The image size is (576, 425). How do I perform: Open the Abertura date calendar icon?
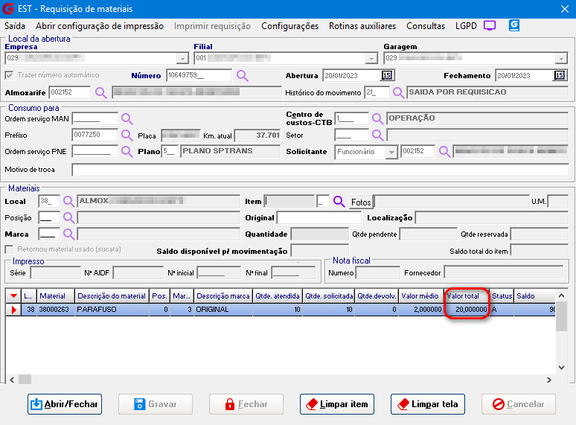(387, 75)
